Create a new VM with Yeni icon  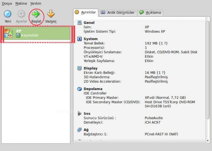coord(8,14)
